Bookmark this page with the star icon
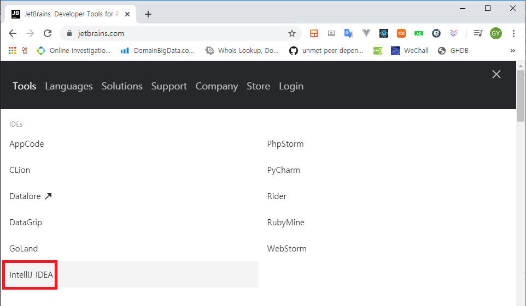This screenshot has width=526, height=306. coord(292,33)
